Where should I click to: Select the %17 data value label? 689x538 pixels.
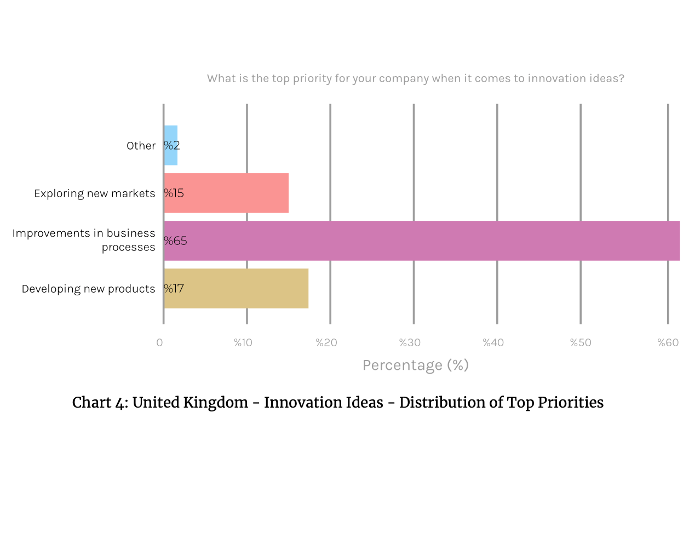point(174,289)
